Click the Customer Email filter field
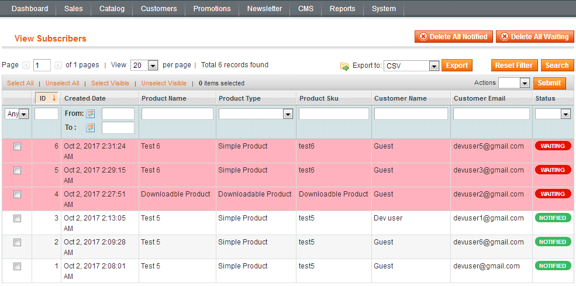 tap(491, 114)
